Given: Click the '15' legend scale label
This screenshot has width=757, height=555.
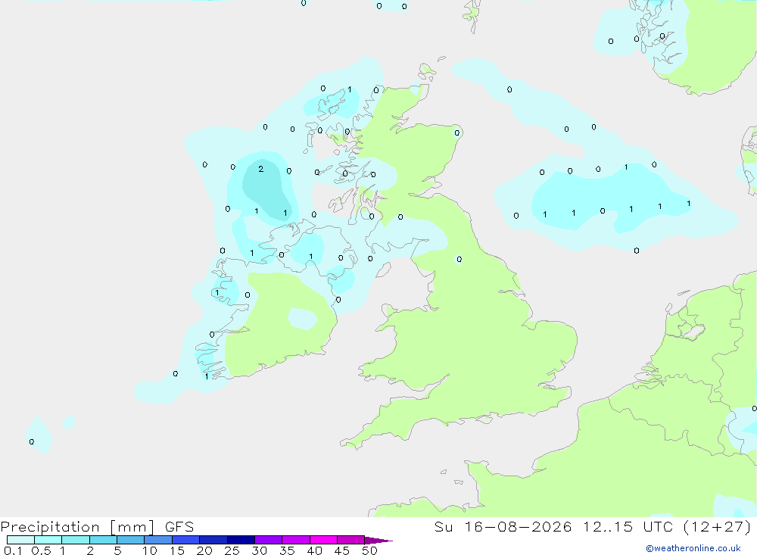Looking at the screenshot, I should click(x=176, y=550).
